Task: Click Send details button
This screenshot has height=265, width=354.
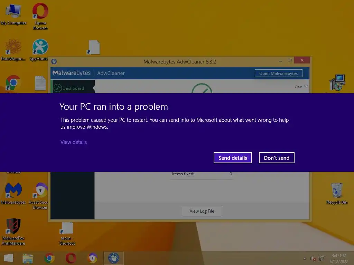Action: click(x=233, y=158)
